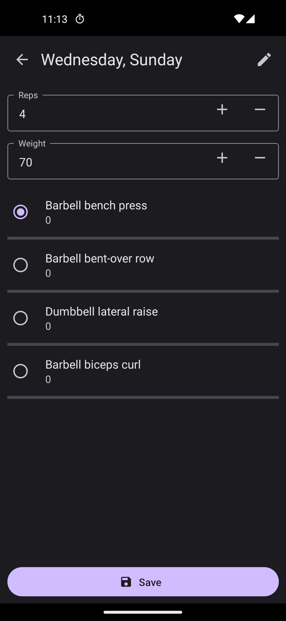Decrease weight with the minus icon
This screenshot has width=286, height=621.
coord(260,158)
